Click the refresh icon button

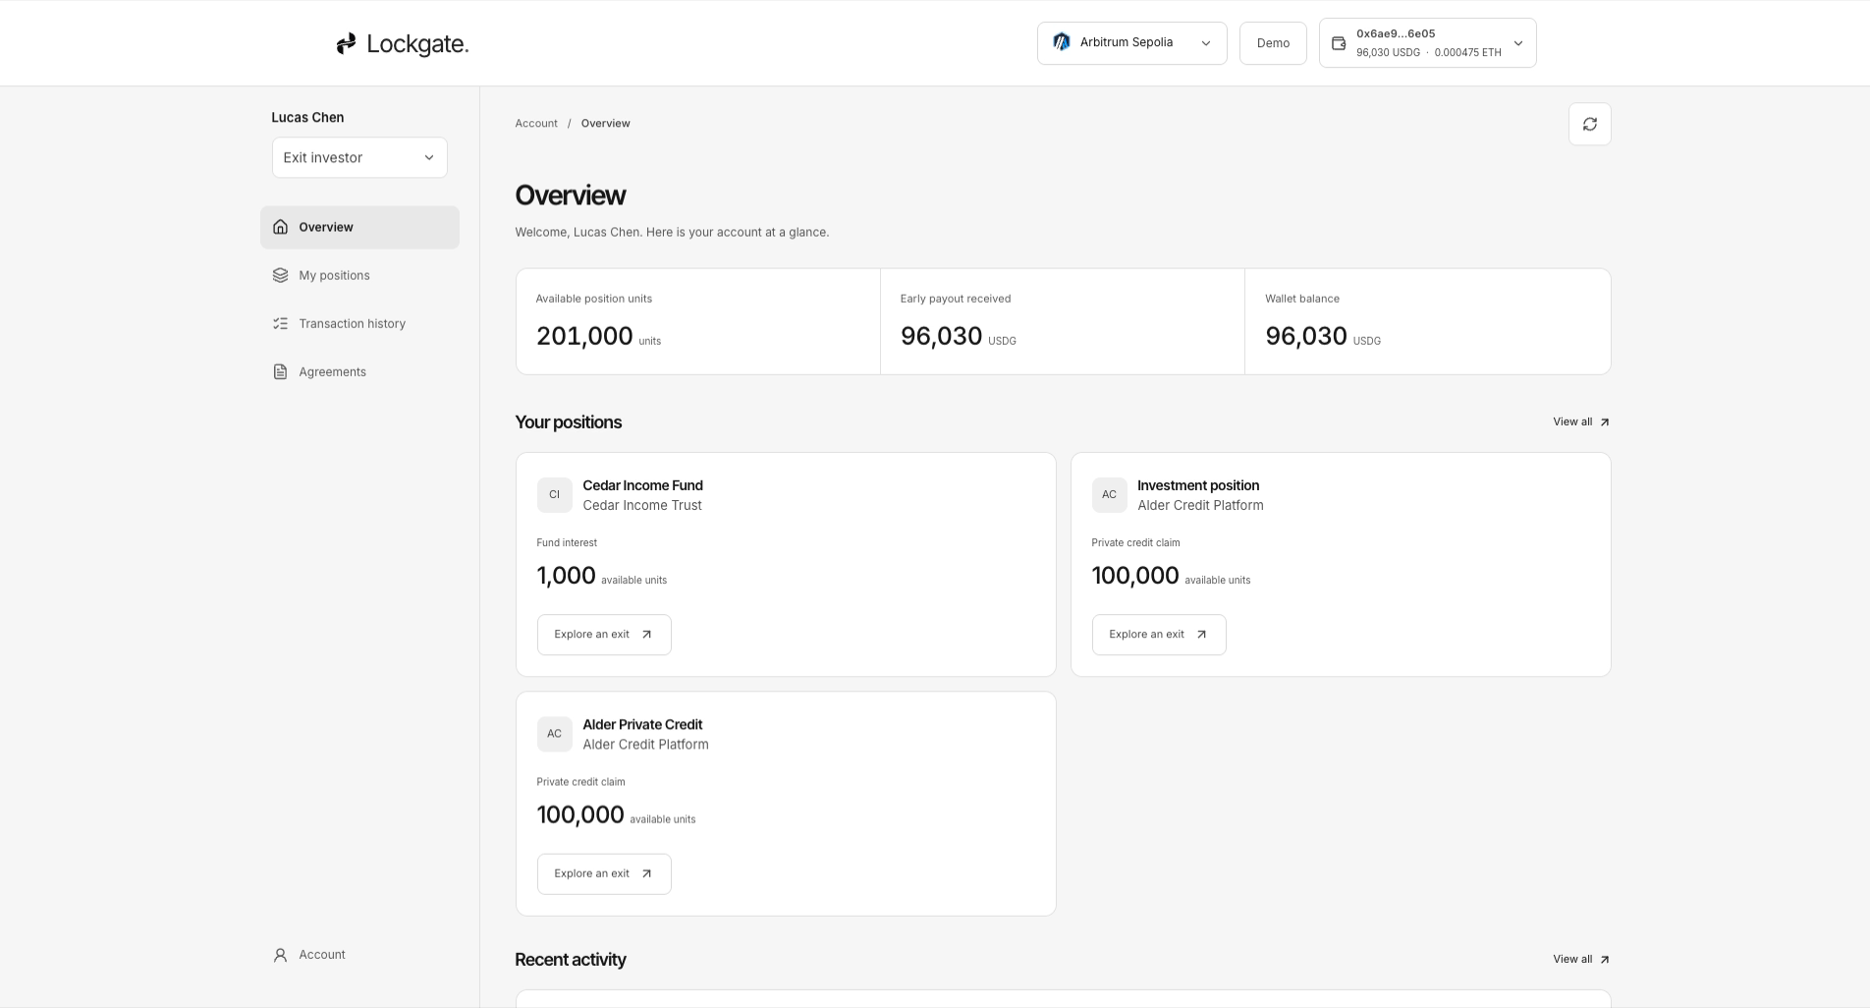coord(1589,124)
